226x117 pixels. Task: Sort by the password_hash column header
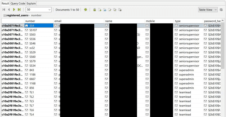tap(212, 21)
